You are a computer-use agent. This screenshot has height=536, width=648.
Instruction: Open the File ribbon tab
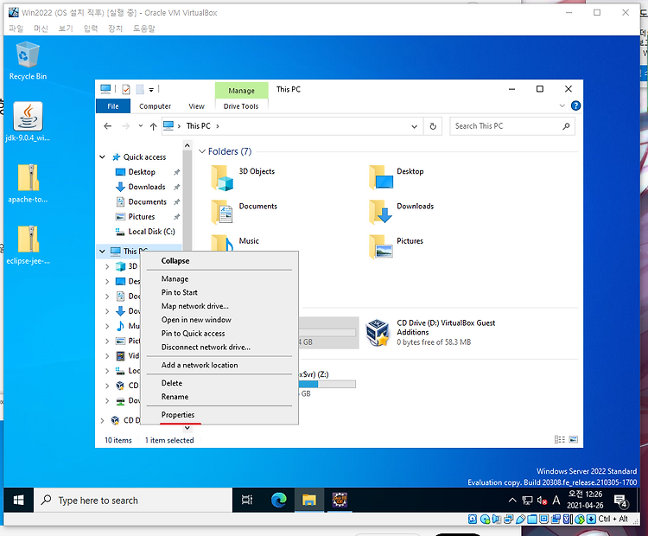pyautogui.click(x=113, y=106)
